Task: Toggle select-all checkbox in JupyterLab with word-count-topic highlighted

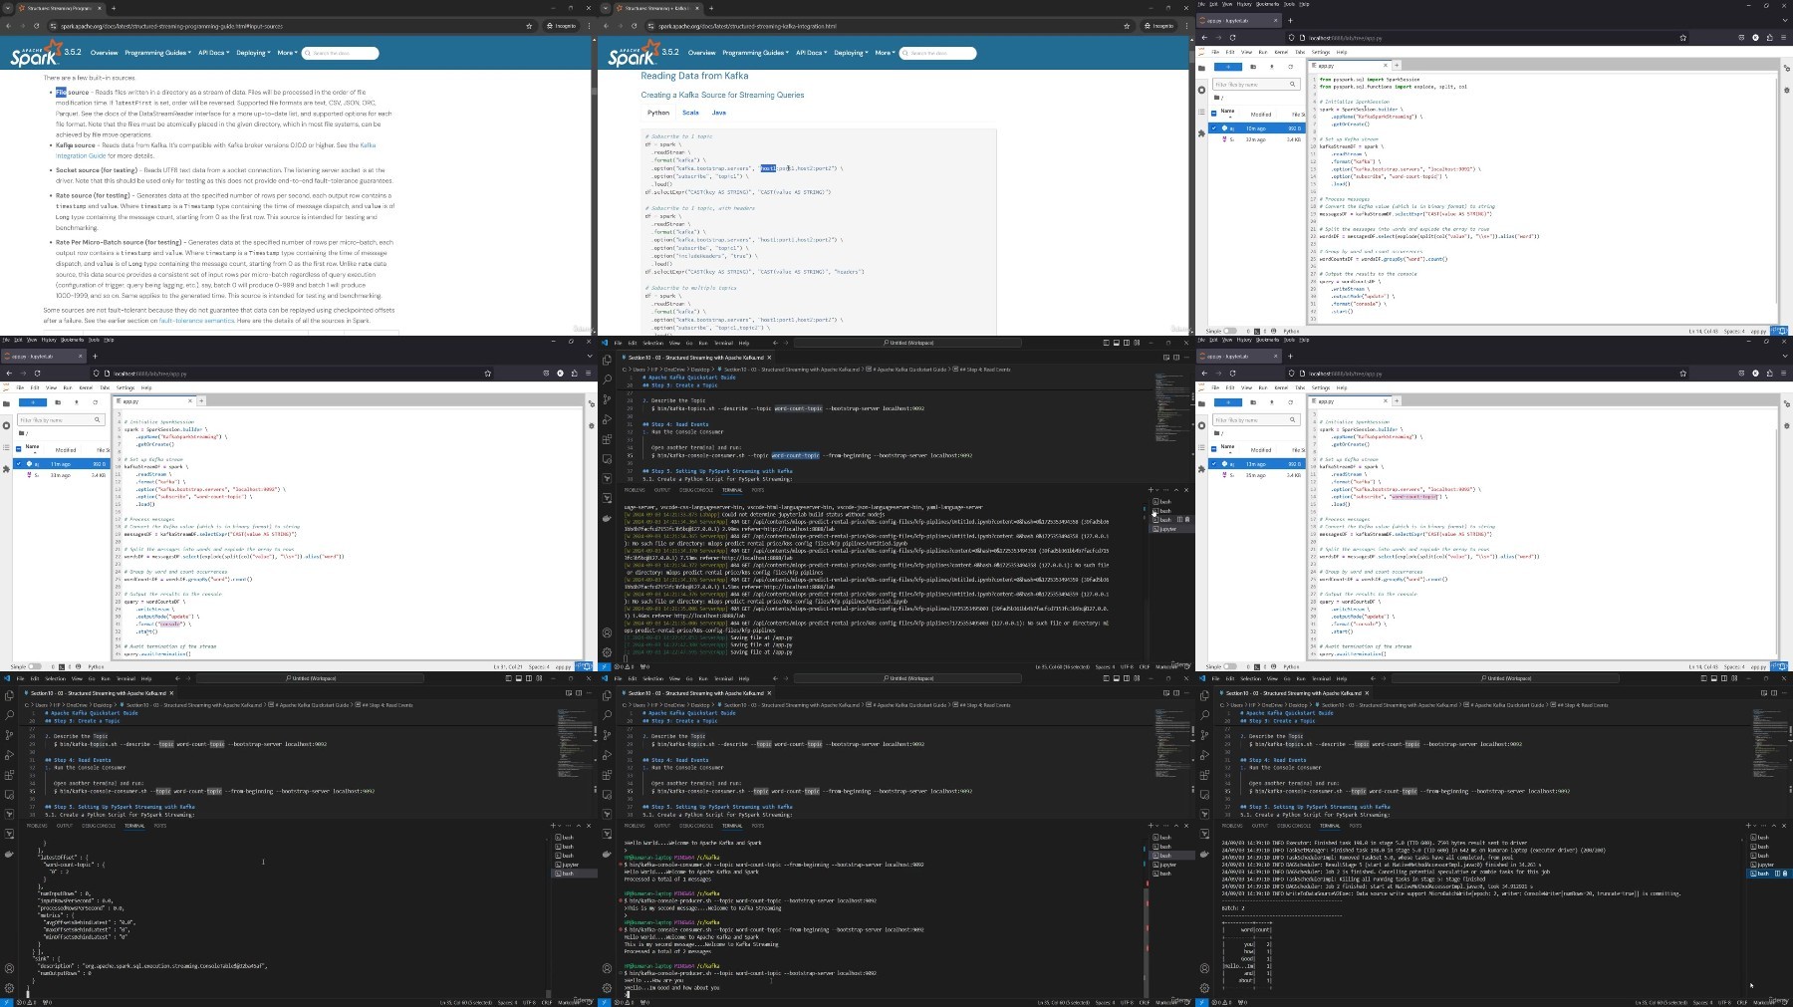Action: click(x=1213, y=449)
